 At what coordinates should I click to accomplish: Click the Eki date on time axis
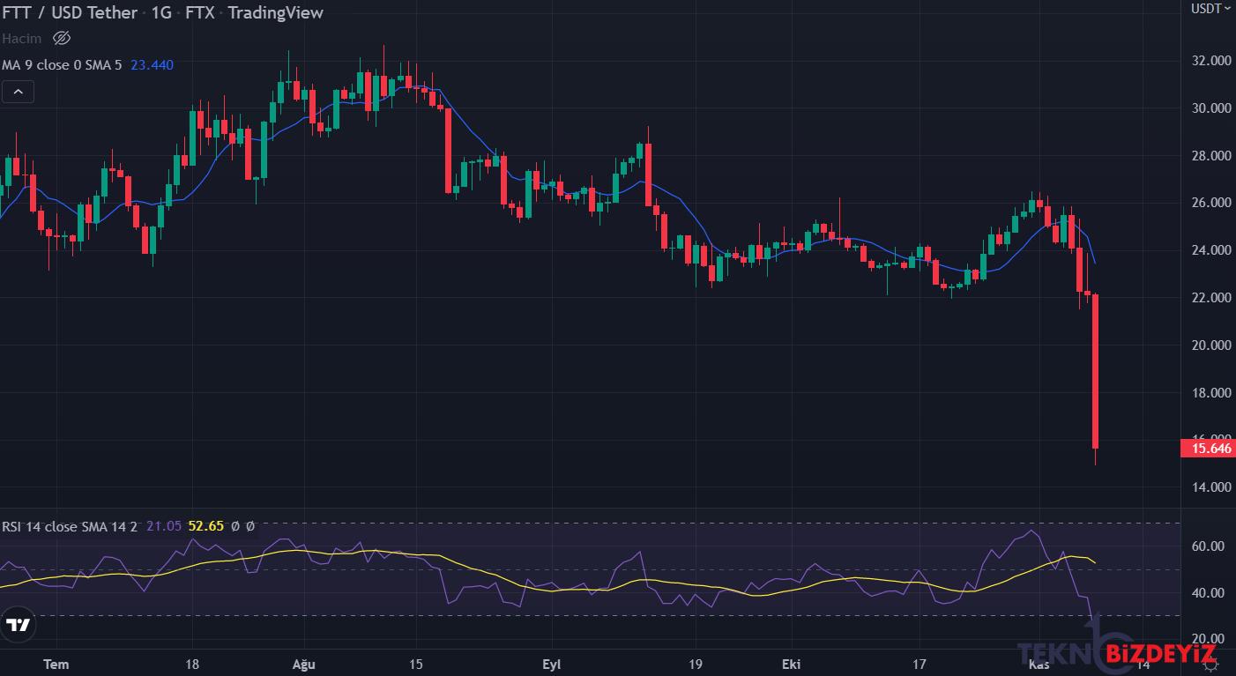(793, 665)
